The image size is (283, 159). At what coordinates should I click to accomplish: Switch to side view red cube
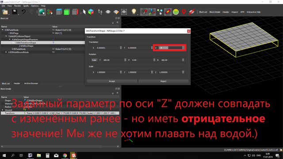[x=75, y=12]
